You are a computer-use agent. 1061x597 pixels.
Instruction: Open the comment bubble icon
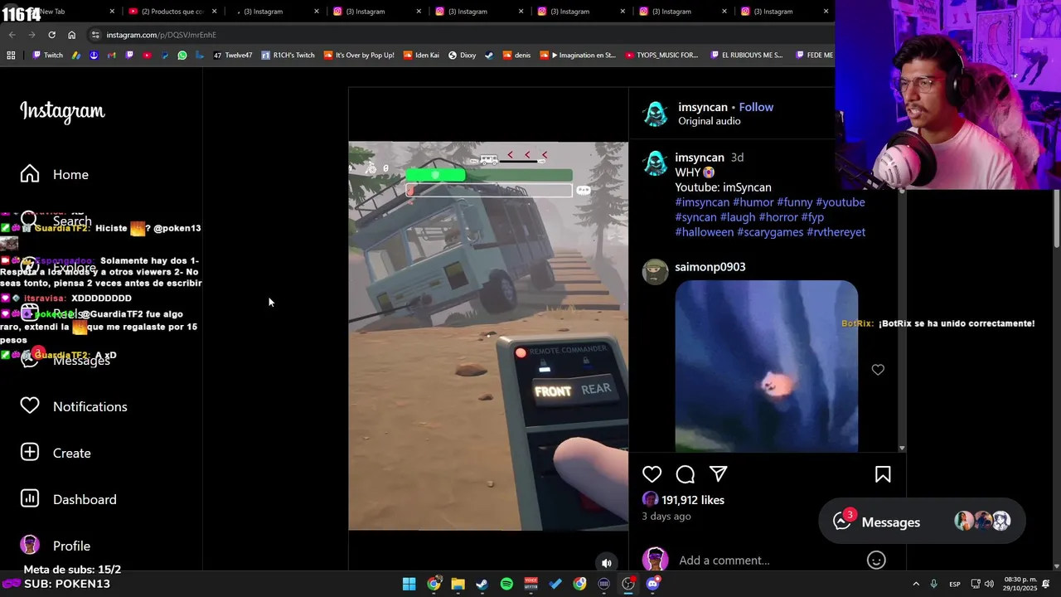coord(685,474)
